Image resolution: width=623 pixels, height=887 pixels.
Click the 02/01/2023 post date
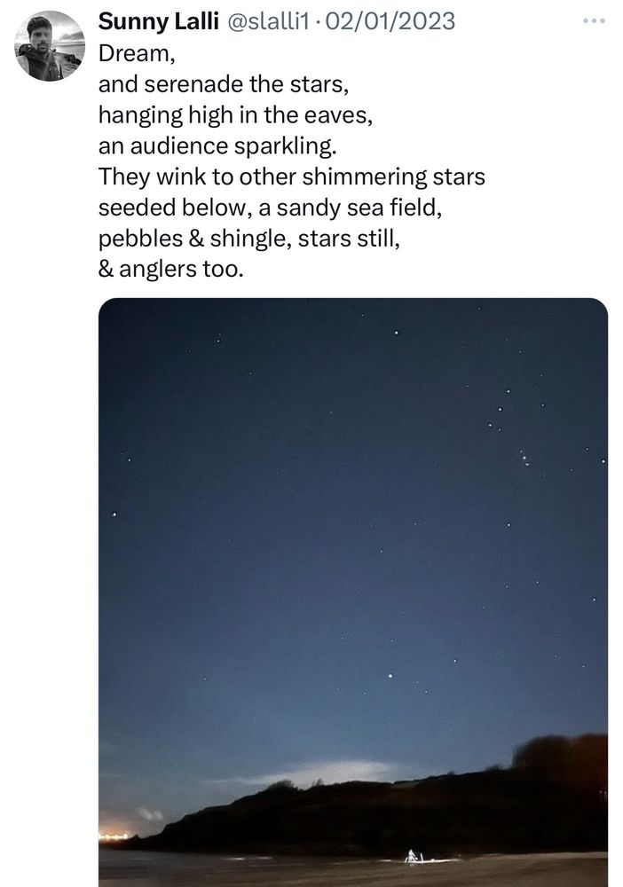[390, 21]
